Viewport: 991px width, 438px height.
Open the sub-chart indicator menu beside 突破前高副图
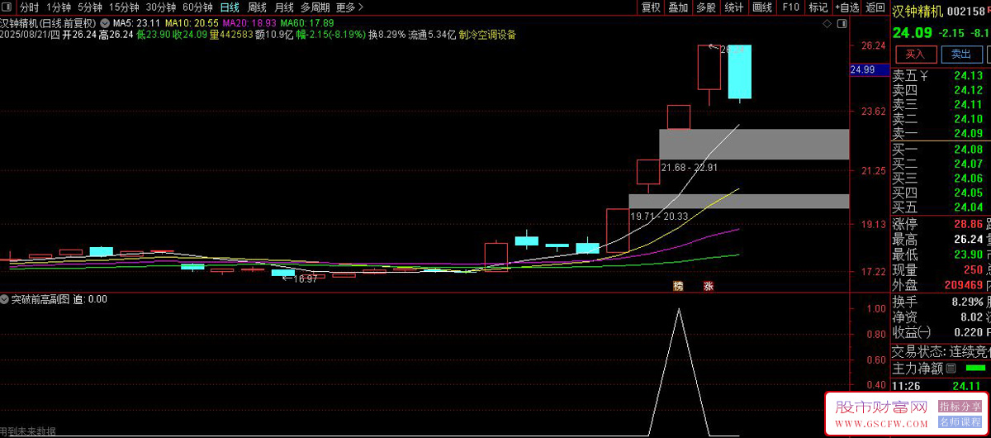pos(5,299)
